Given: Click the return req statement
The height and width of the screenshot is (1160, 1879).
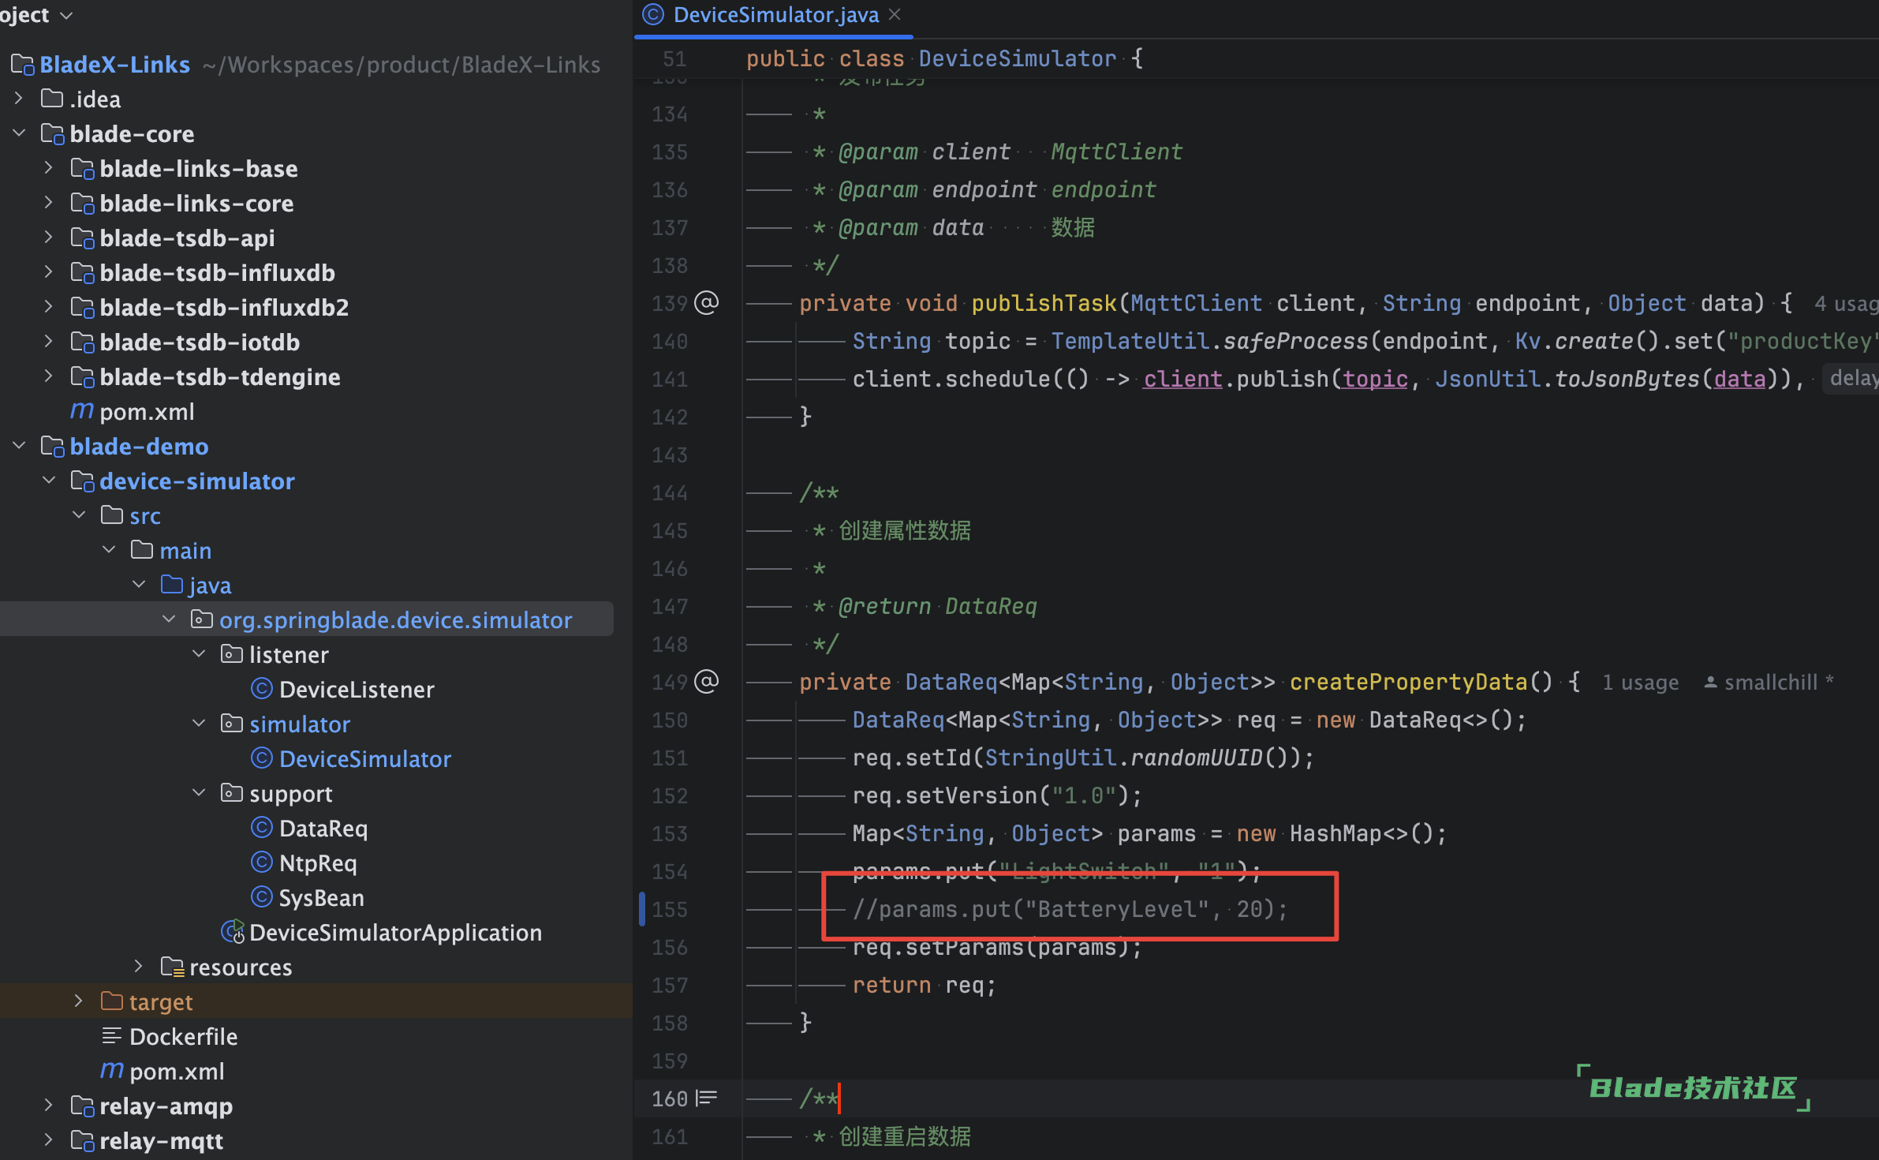Looking at the screenshot, I should pyautogui.click(x=925, y=986).
